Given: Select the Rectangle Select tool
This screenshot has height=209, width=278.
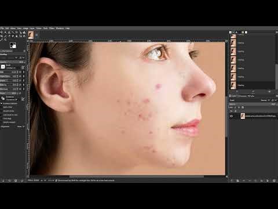Looking at the screenshot, I should coord(5,33).
